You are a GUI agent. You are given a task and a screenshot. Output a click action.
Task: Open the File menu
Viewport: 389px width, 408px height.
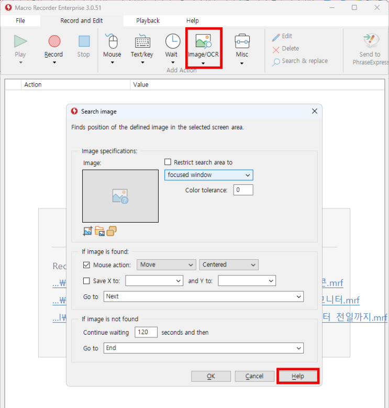pos(20,20)
